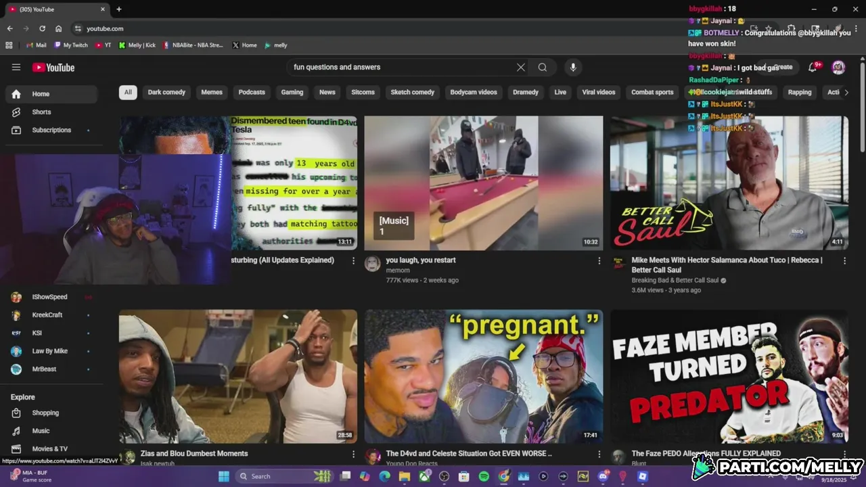Open the Windows Start menu
The width and height of the screenshot is (866, 487).
pos(224,476)
